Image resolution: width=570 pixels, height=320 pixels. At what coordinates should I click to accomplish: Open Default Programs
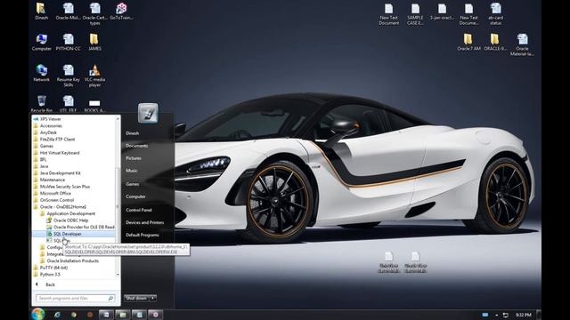tap(142, 235)
